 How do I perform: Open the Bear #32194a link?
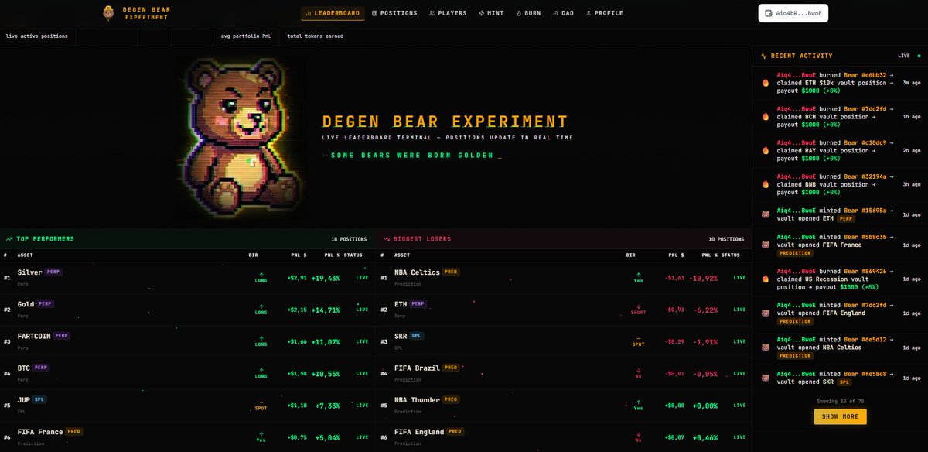(x=865, y=177)
